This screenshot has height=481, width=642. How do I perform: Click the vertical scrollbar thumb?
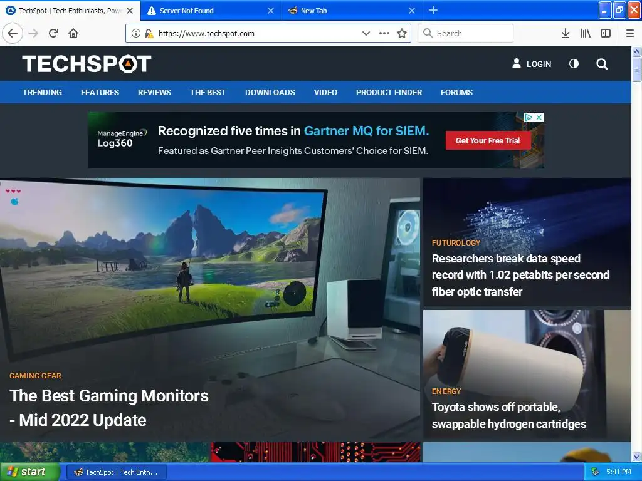[x=637, y=70]
